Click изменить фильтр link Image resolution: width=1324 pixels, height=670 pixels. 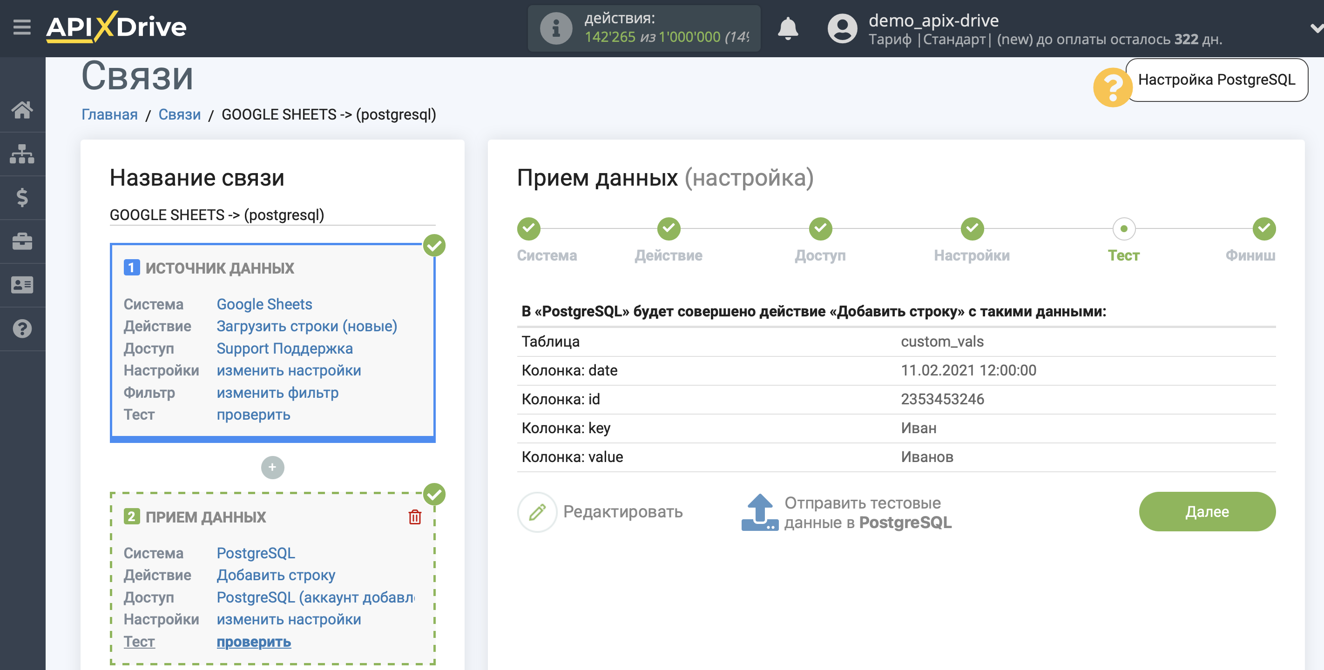click(x=277, y=393)
